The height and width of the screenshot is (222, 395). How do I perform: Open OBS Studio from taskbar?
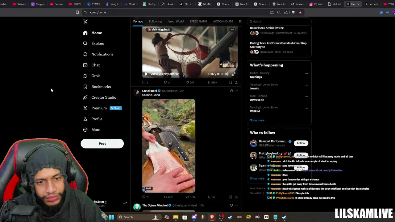(221, 217)
